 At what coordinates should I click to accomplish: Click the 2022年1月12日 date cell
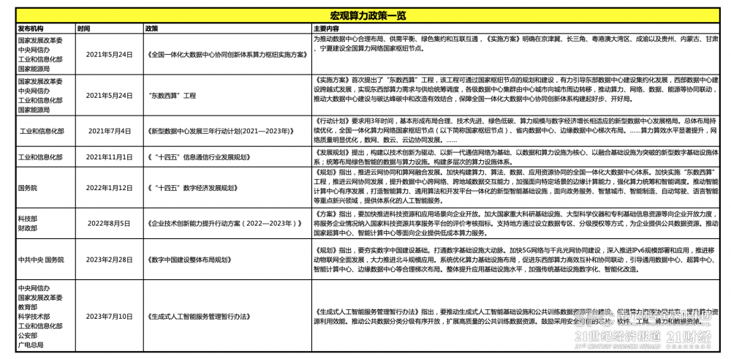(x=110, y=188)
